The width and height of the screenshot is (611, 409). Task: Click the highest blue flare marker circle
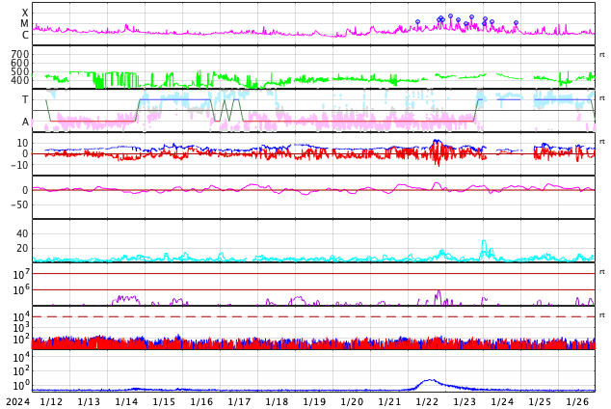450,16
